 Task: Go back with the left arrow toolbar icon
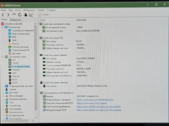coord(3,15)
